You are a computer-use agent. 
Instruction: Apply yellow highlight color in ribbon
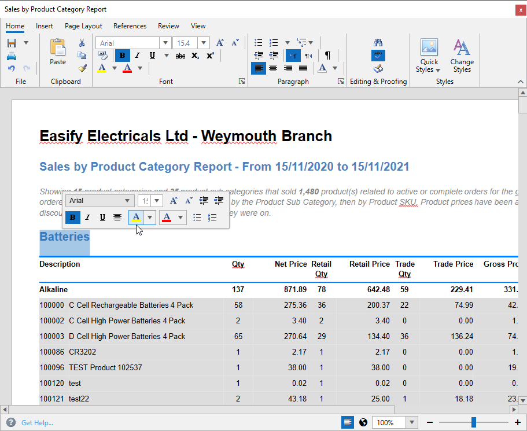[102, 68]
